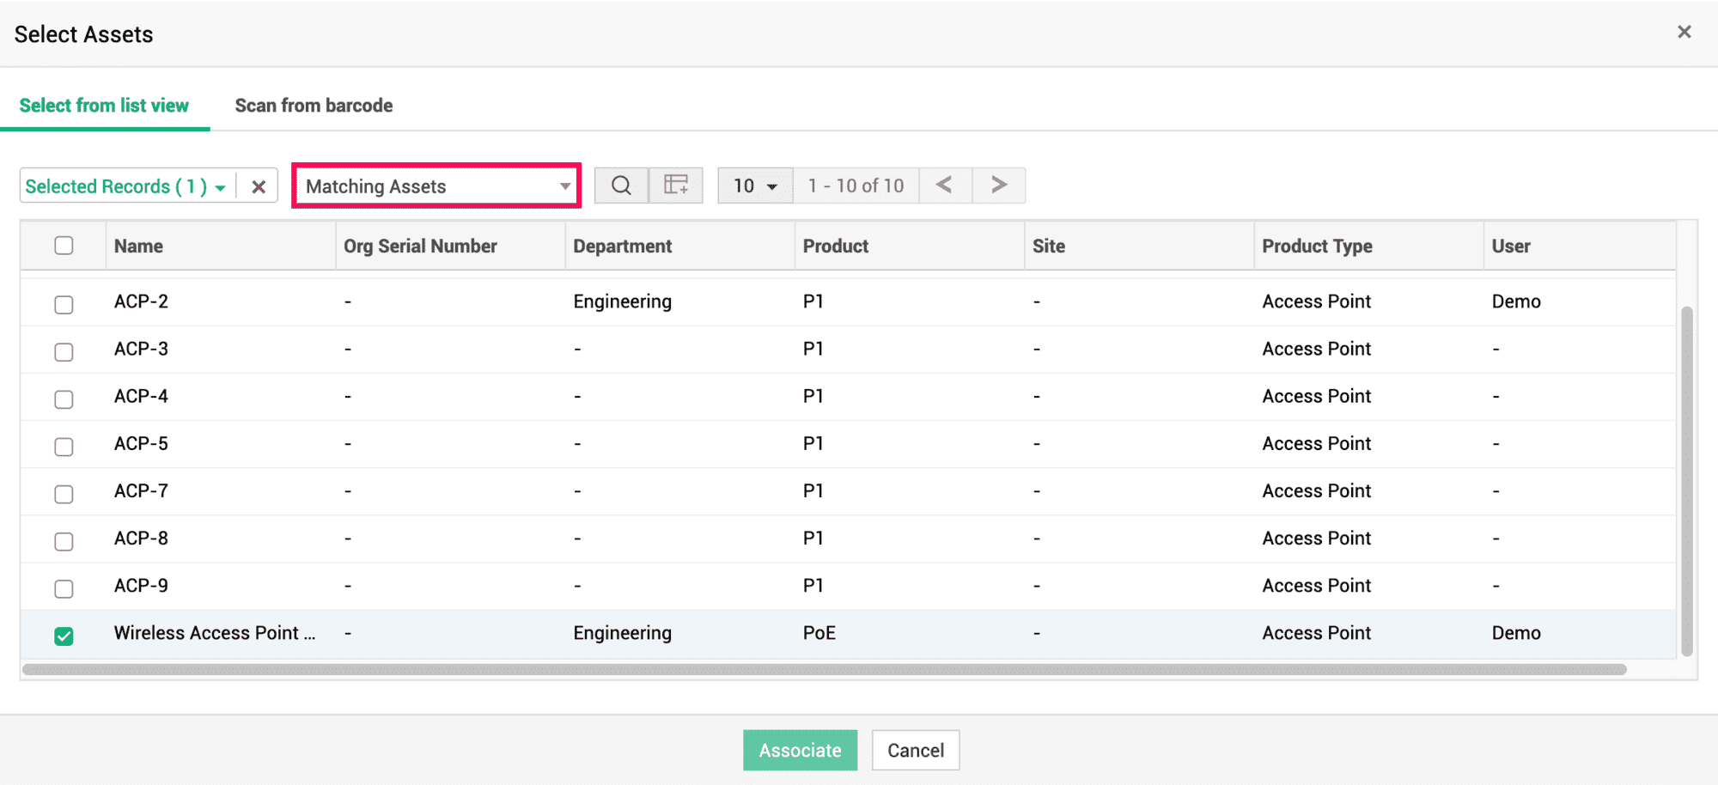Toggle the select-all header checkbox
The width and height of the screenshot is (1718, 785).
[x=64, y=246]
